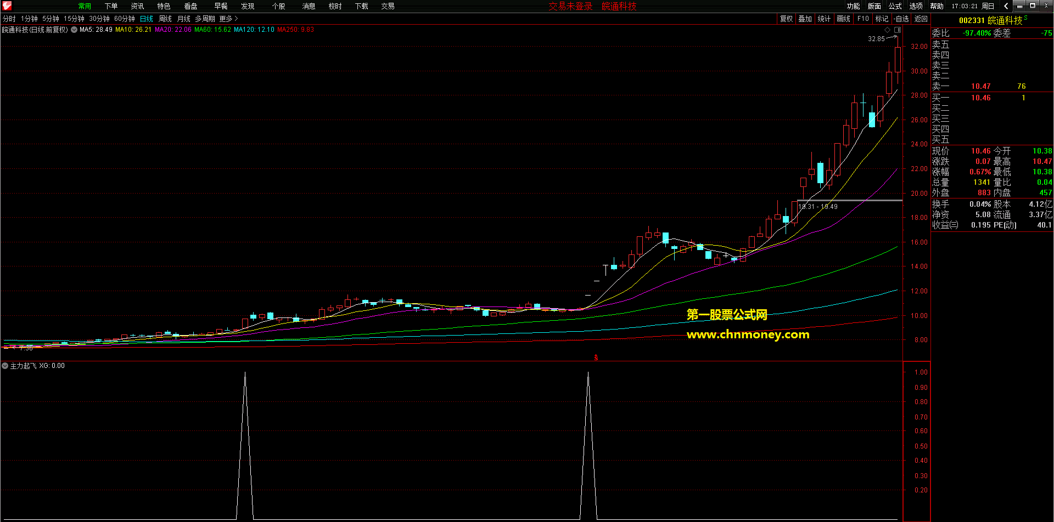1054x522 pixels.
Task: Click the 皖通科技 title link
Action: (619, 6)
